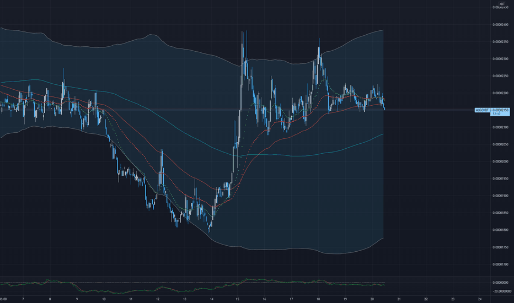Screen dimensions: 514x303
Task: Click the 52:10 candle countdown timer
Action: point(496,114)
